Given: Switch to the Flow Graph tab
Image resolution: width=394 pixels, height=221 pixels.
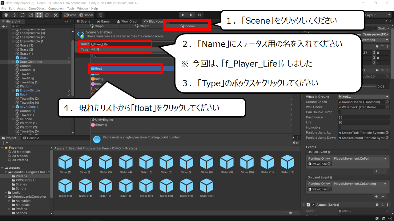Looking at the screenshot, I should click(x=127, y=21).
